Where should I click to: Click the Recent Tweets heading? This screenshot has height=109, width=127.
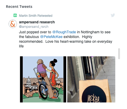point(19,7)
